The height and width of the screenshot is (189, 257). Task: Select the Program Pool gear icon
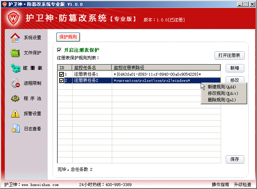[15, 98]
